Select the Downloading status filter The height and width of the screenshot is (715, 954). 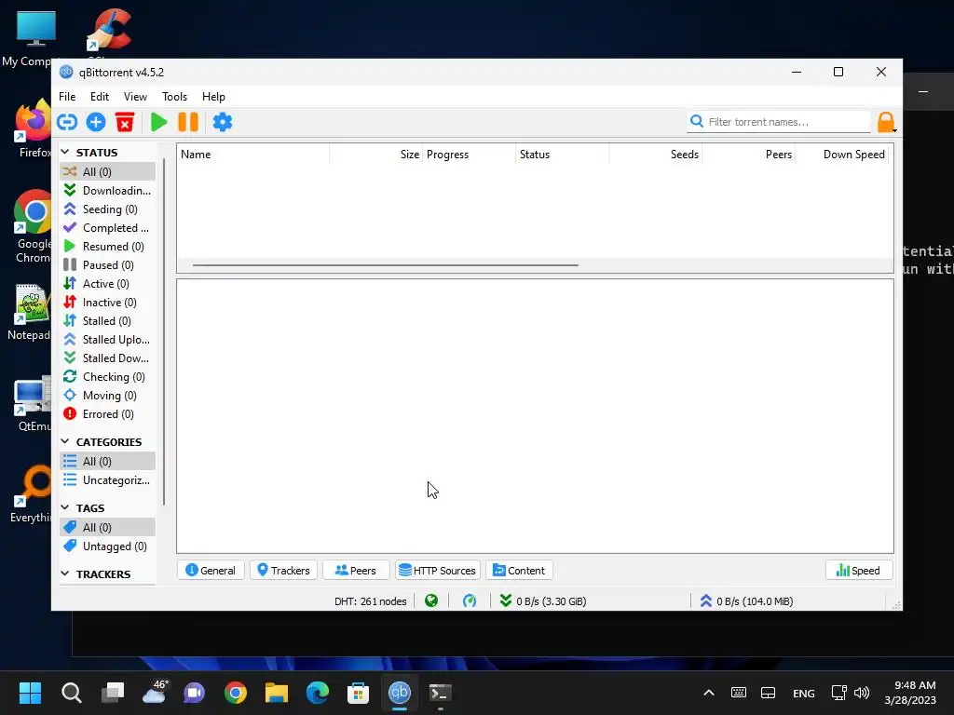tap(108, 190)
